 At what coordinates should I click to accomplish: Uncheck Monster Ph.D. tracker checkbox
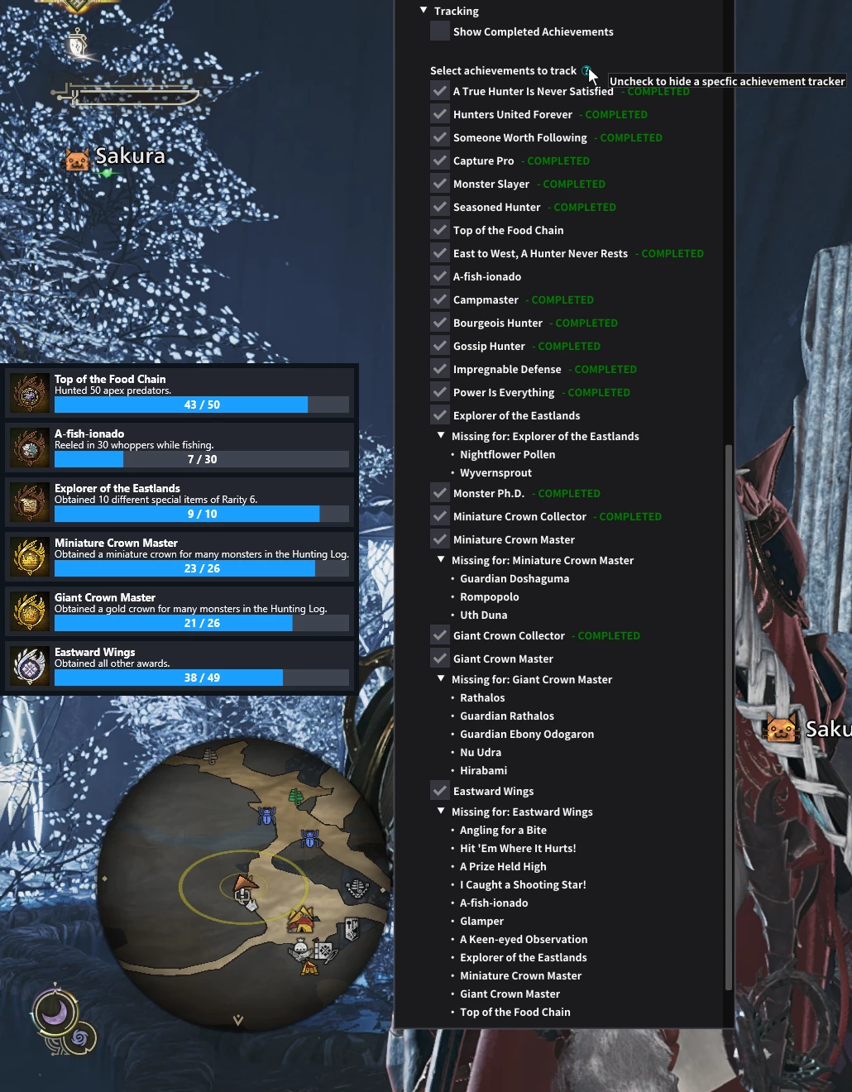click(440, 493)
